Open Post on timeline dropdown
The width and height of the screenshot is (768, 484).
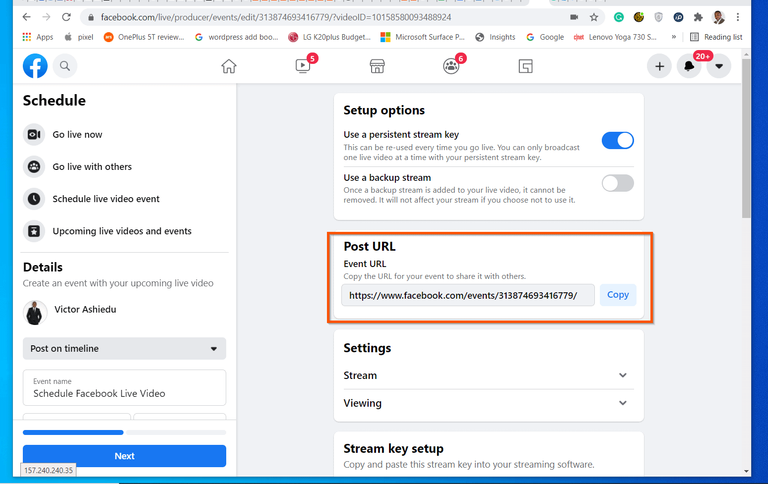tap(125, 349)
